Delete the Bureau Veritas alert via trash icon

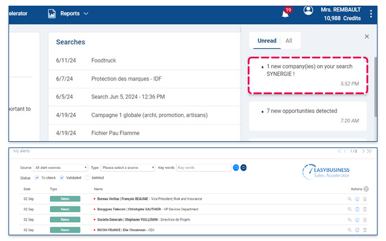click(x=365, y=199)
